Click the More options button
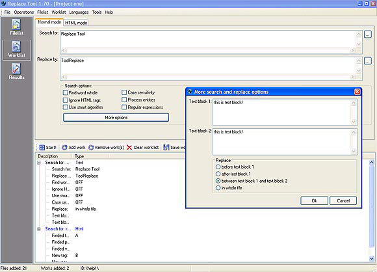The height and width of the screenshot is (272, 377). pos(116,118)
